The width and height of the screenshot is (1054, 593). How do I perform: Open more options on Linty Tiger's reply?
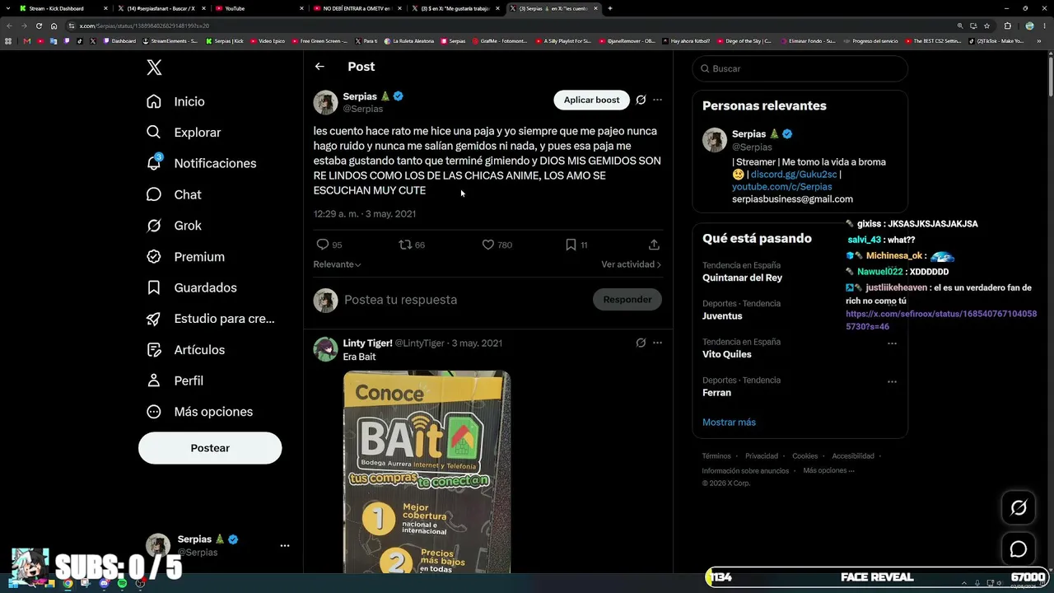tap(657, 343)
